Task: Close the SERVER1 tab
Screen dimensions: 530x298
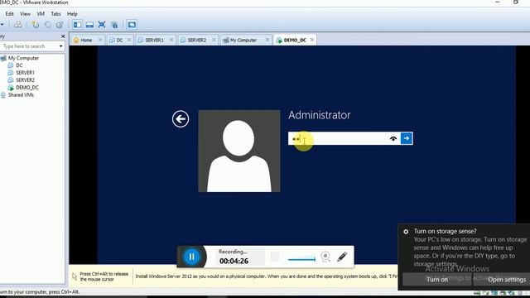Action: [x=171, y=40]
